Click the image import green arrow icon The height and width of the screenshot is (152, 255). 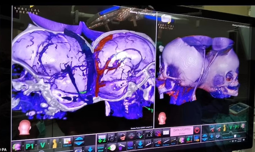[x=102, y=139]
